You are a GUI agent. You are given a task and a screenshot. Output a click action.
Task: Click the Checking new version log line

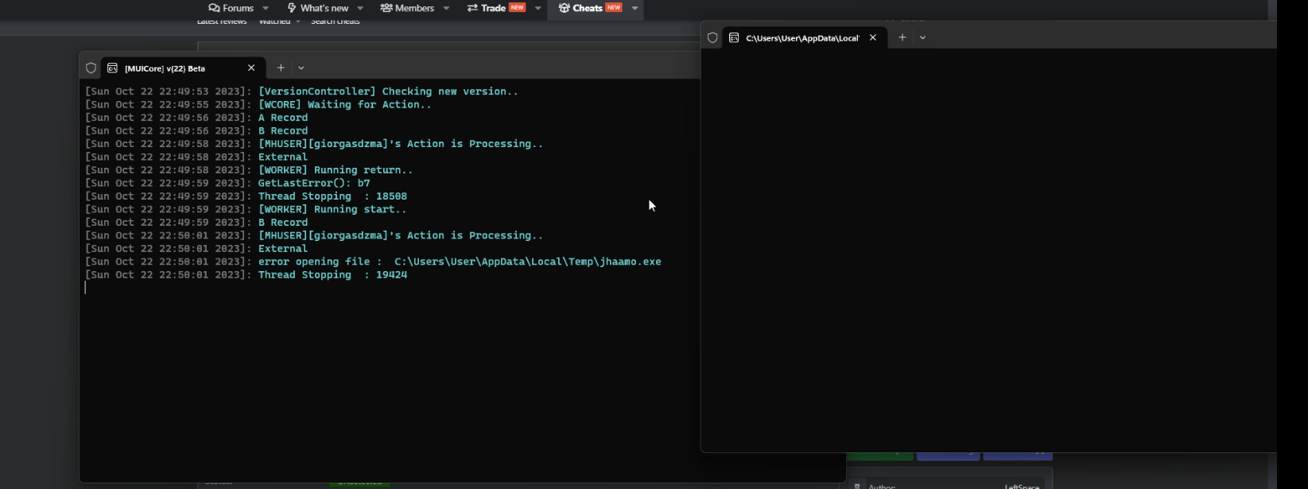coord(301,91)
